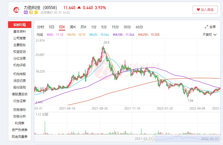Go to 财务指标 financial indicators
223x145 pixels.
coord(20,110)
